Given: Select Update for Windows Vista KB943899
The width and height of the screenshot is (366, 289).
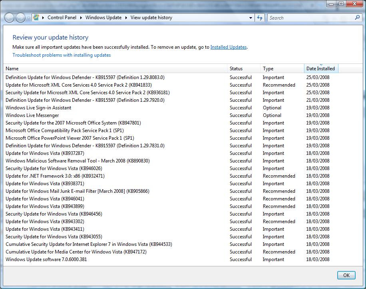Looking at the screenshot, I should (x=45, y=206).
